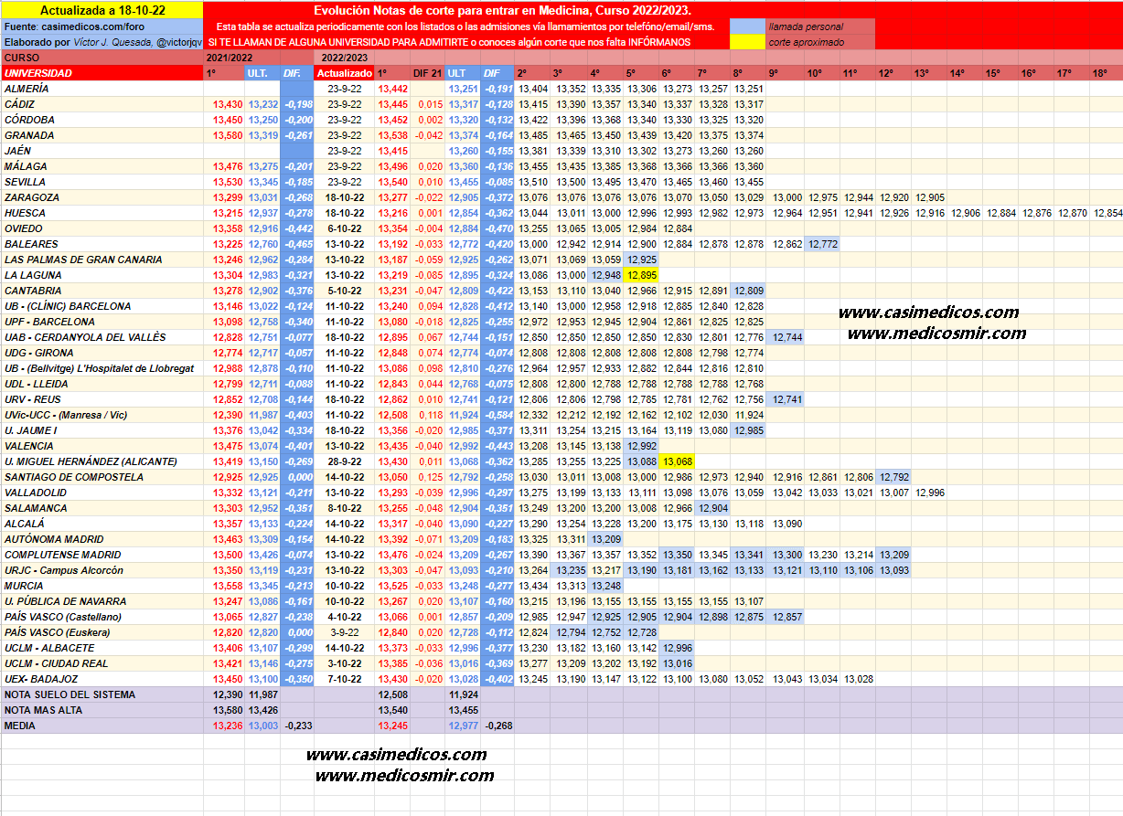Image resolution: width=1123 pixels, height=816 pixels.
Task: Select the 'CURSO' header cell
Action: coord(102,58)
